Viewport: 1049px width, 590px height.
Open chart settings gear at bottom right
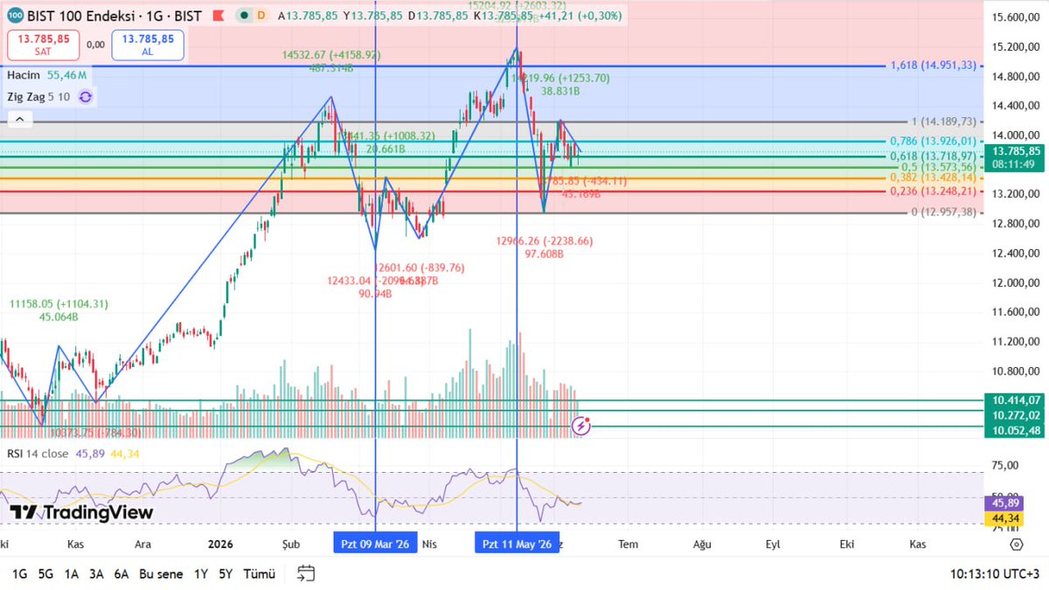(x=1016, y=544)
